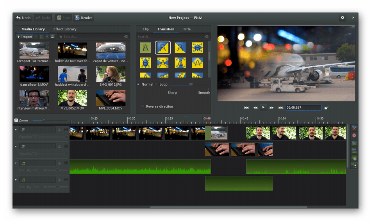Viewport: 371px width, 221px height.
Task: Click the Render button
Action: point(84,18)
